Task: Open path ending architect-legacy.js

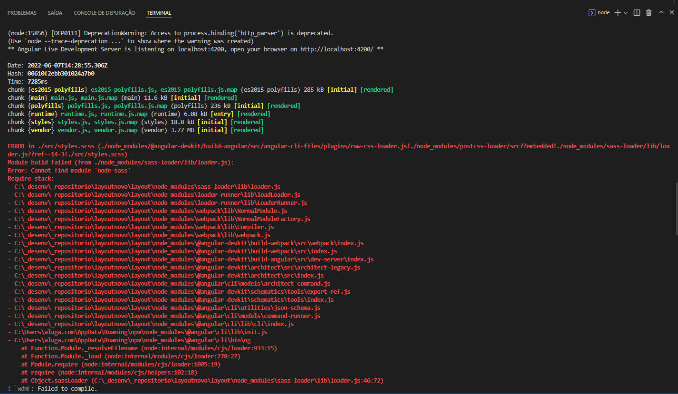Action: coord(187,268)
